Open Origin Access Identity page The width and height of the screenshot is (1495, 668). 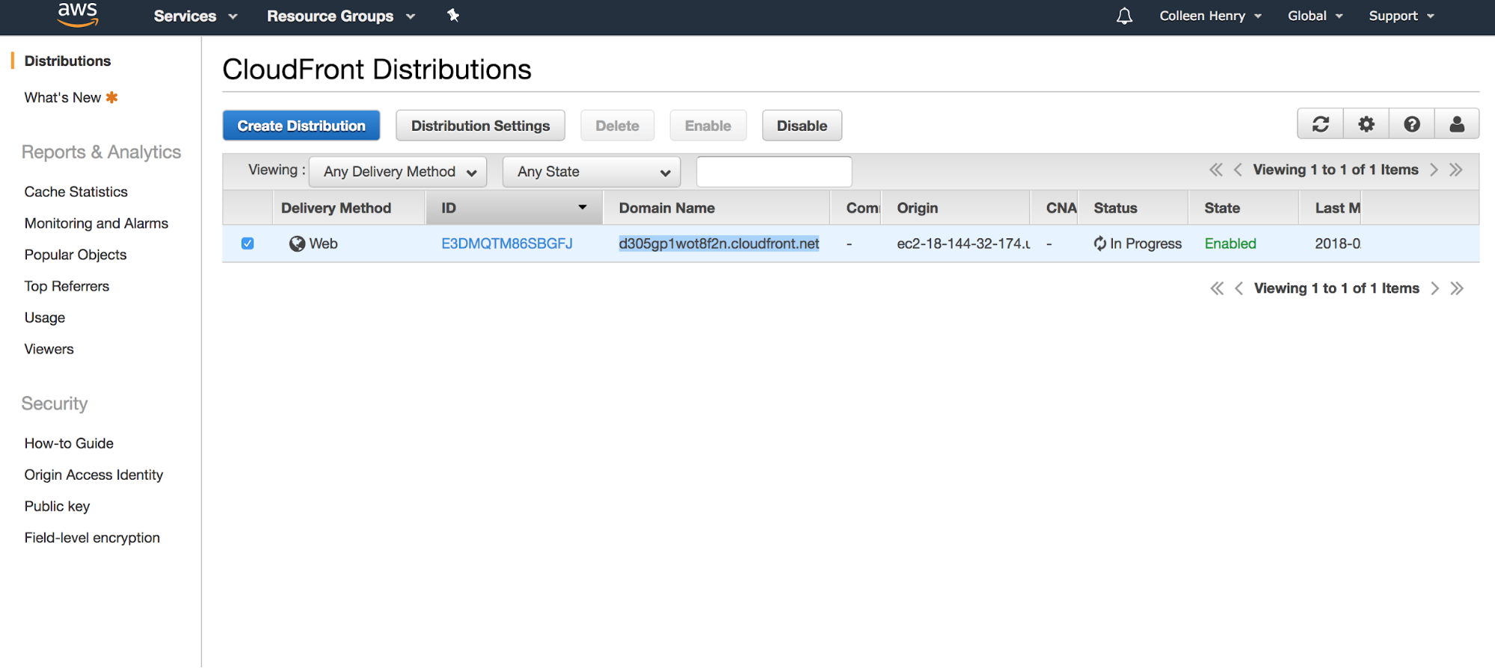pyautogui.click(x=93, y=474)
